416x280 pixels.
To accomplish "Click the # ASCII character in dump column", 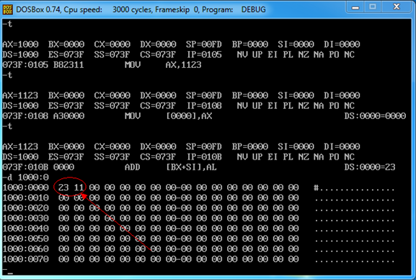I will pyautogui.click(x=316, y=188).
